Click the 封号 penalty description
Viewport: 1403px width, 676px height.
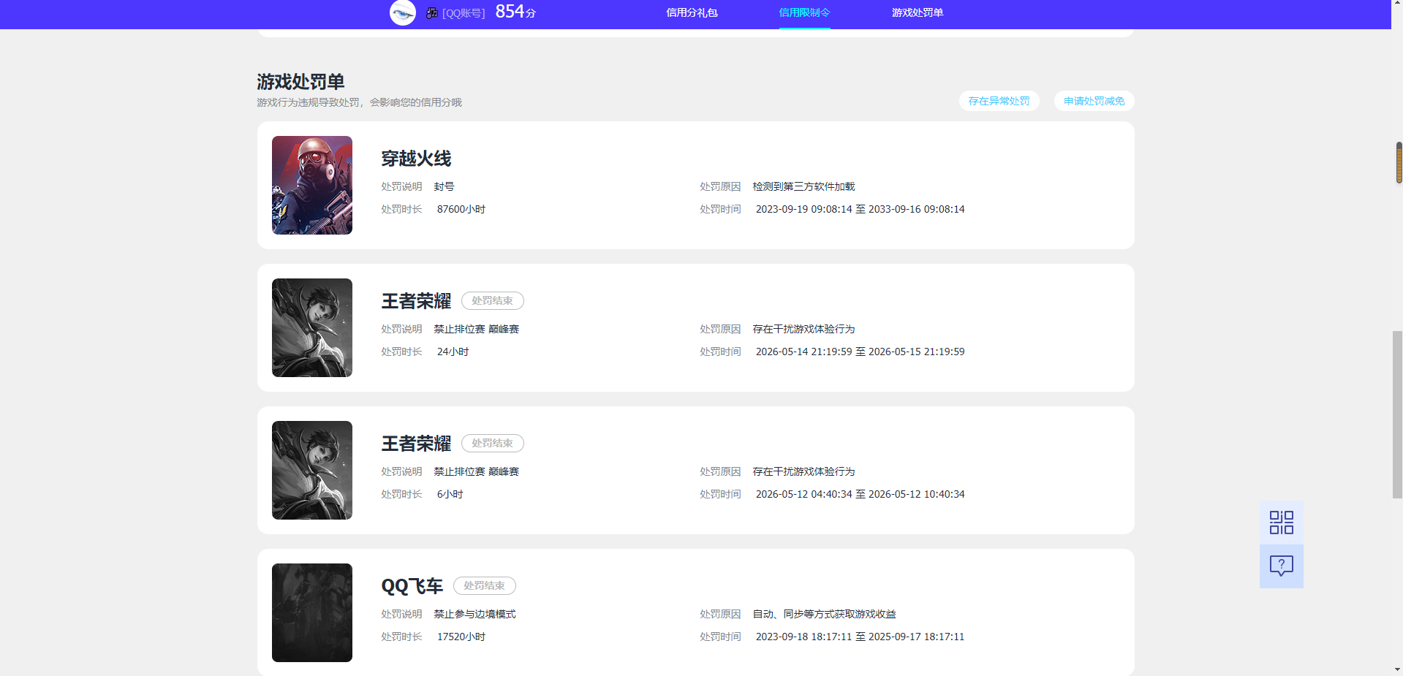pyautogui.click(x=444, y=186)
